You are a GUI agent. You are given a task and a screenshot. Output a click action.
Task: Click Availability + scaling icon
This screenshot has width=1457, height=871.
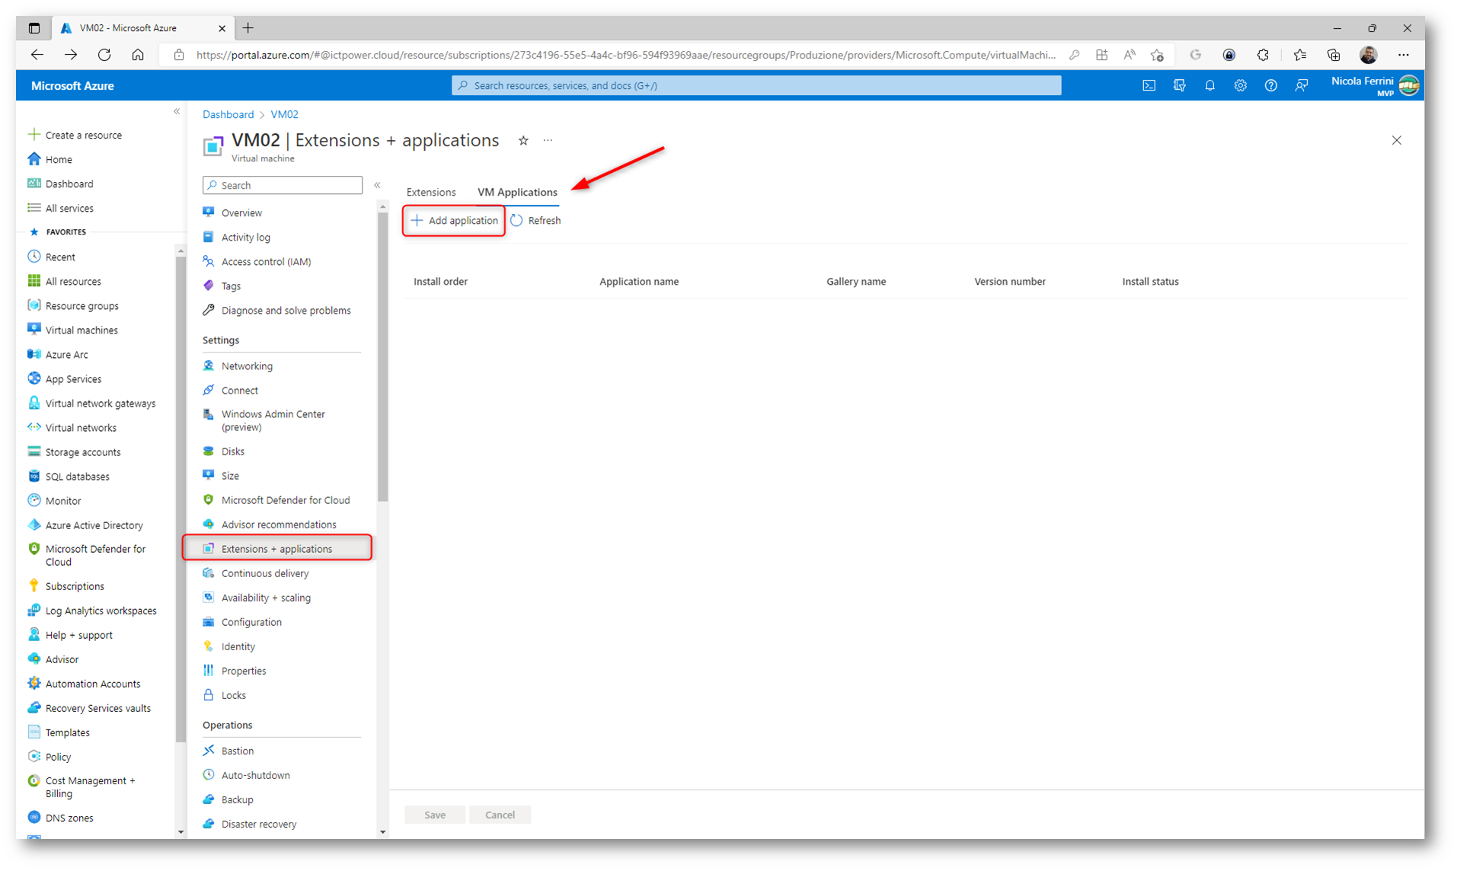[209, 597]
